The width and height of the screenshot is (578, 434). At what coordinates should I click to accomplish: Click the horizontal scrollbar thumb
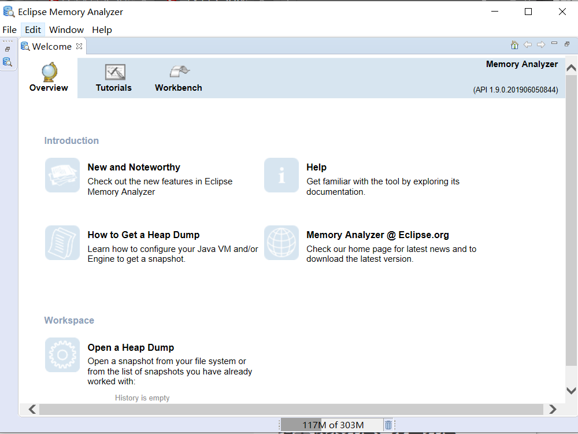pyautogui.click(x=291, y=409)
